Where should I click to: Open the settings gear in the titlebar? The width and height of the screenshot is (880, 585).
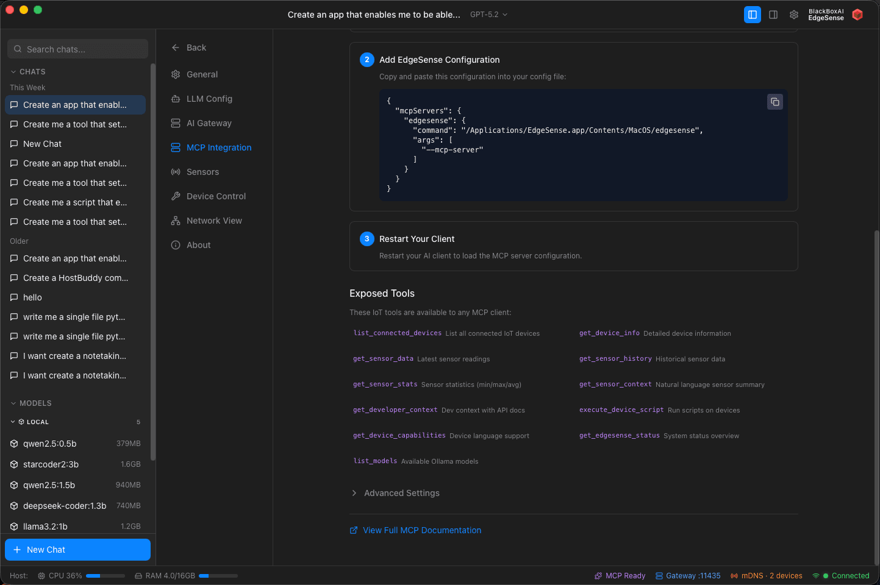pyautogui.click(x=793, y=14)
